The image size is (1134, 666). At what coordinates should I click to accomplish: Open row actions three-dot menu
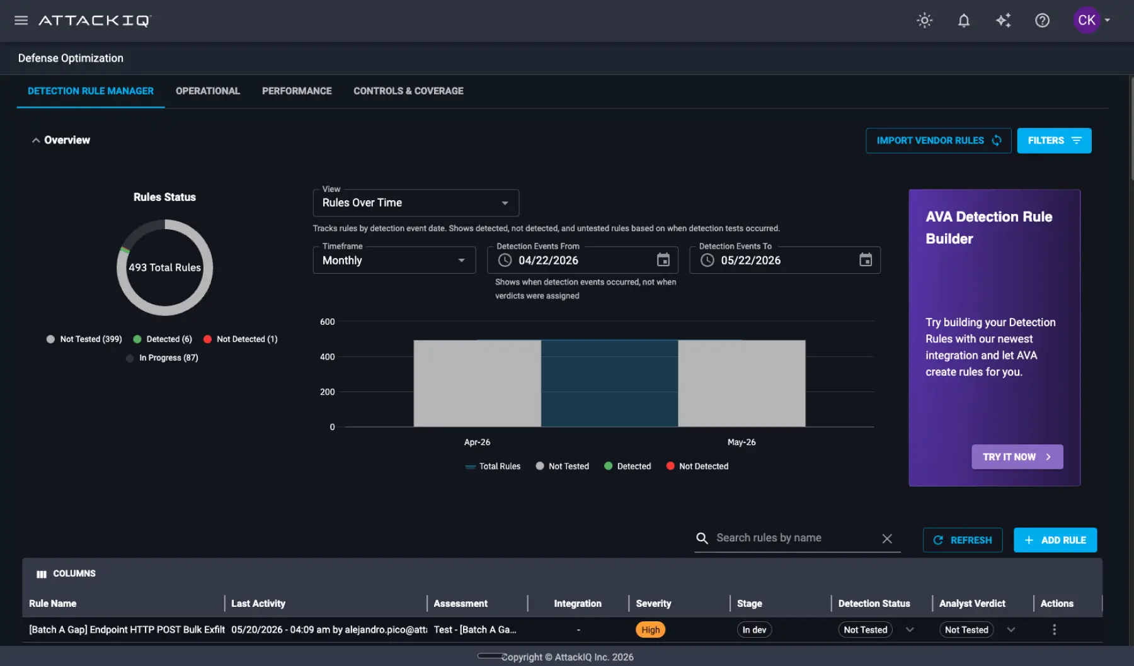tap(1054, 630)
